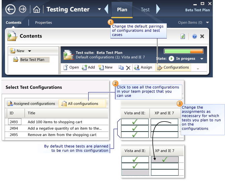The image size is (225, 181).
Task: Select test case ID 2495
Action: coord(14,135)
